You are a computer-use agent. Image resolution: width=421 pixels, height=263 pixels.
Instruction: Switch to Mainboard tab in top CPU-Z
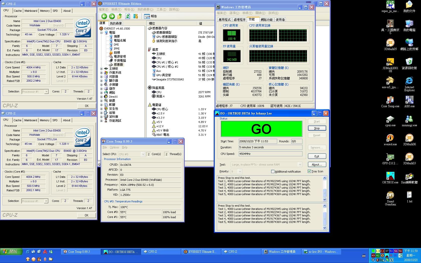pos(31,11)
